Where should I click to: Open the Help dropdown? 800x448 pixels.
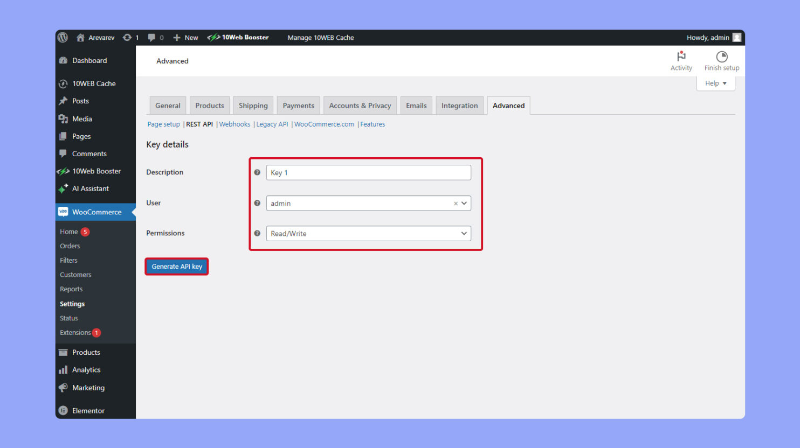tap(715, 82)
